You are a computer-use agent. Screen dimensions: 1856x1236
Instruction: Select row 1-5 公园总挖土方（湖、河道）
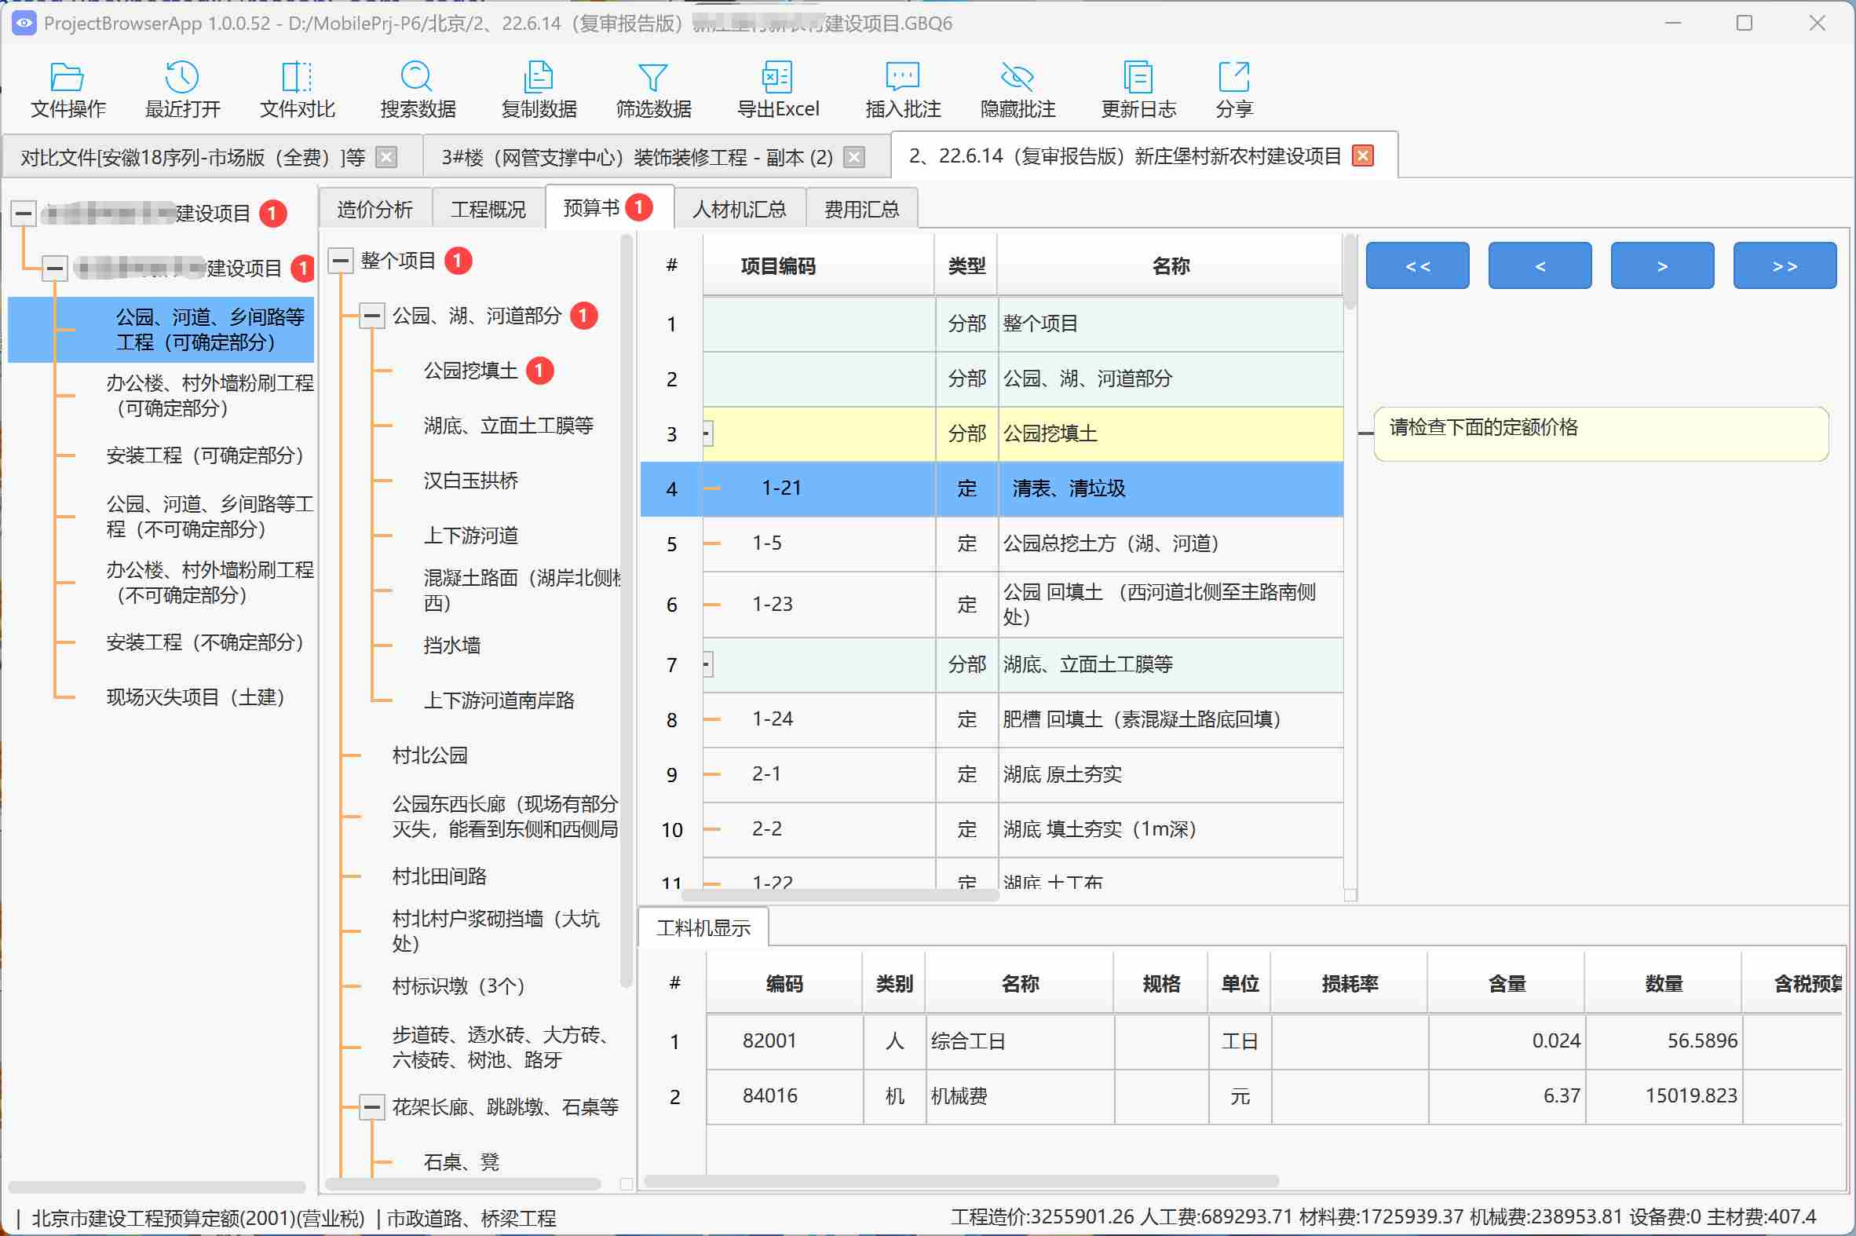[x=992, y=544]
